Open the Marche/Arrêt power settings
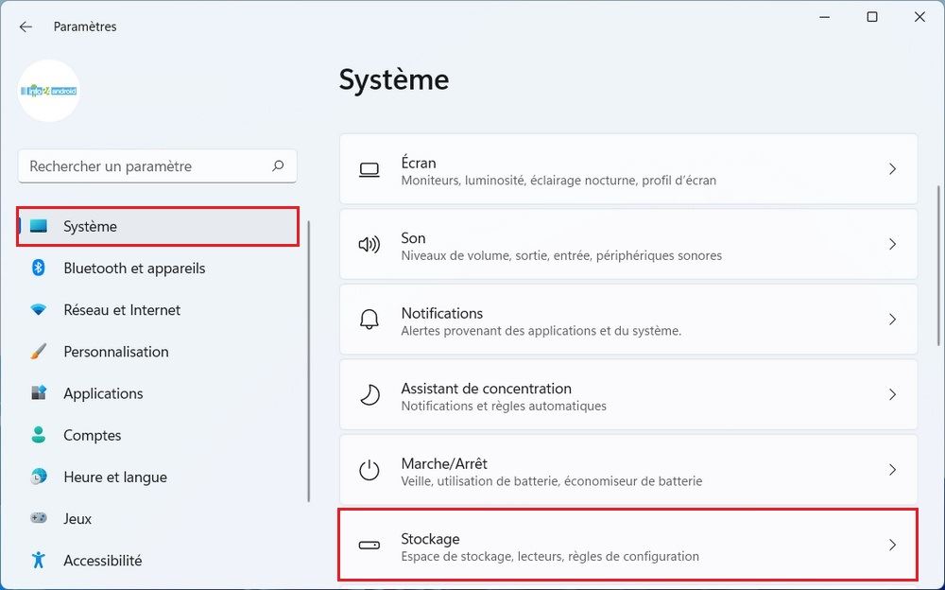 [x=627, y=470]
